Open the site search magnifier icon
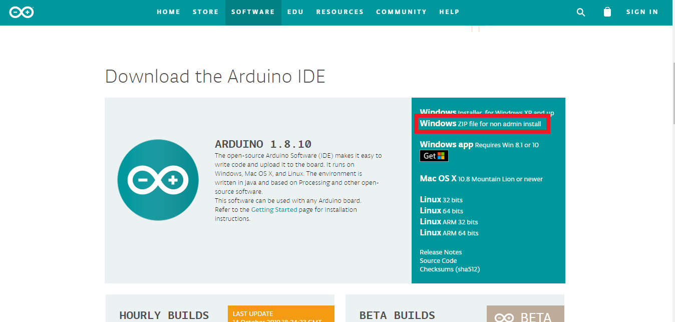Viewport: 675px width, 322px height. [x=581, y=12]
